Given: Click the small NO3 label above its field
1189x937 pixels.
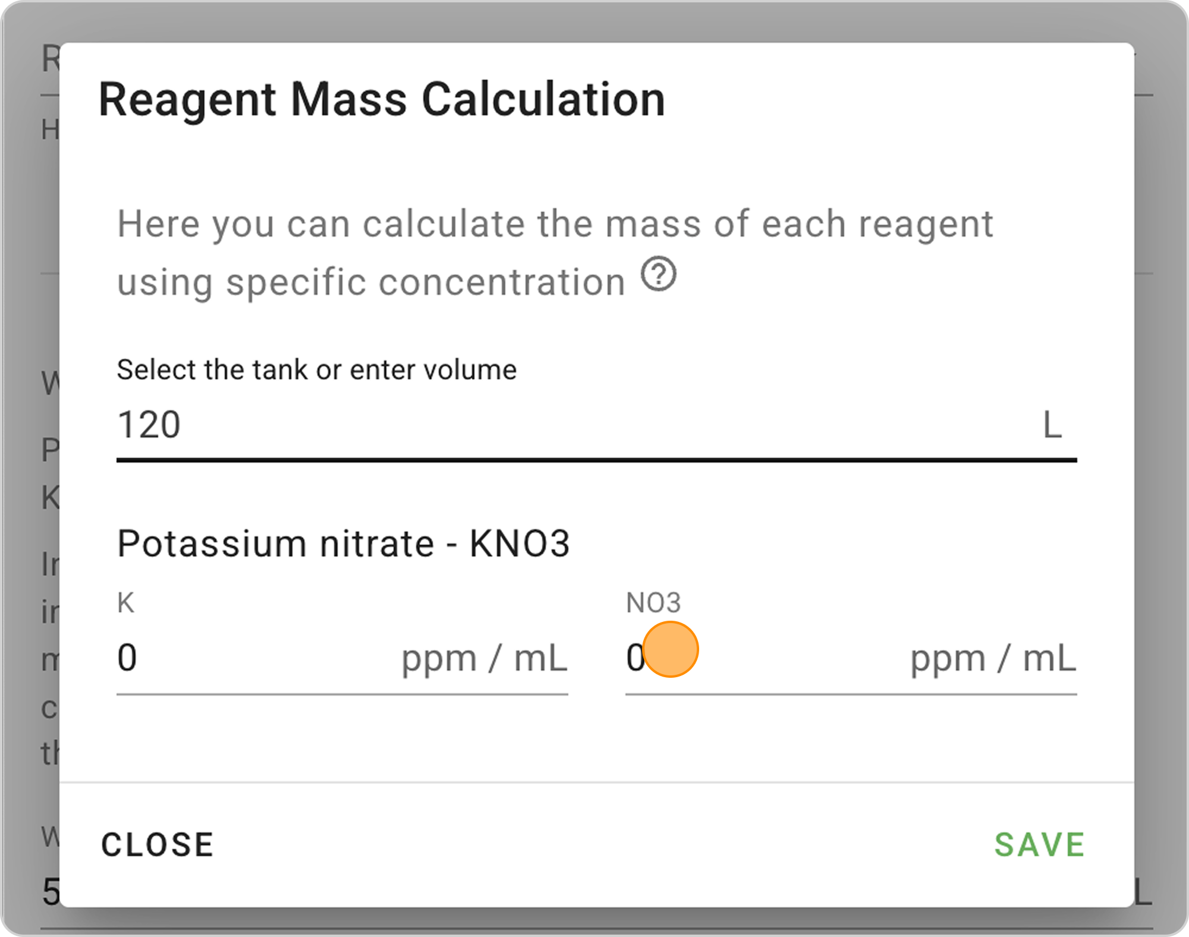Looking at the screenshot, I should coord(653,603).
